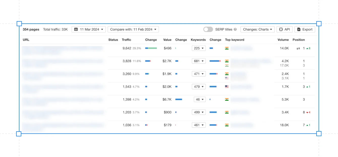The image size is (338, 157).
Task: Click the green up arrow showing position change 8
Action: [x=307, y=48]
